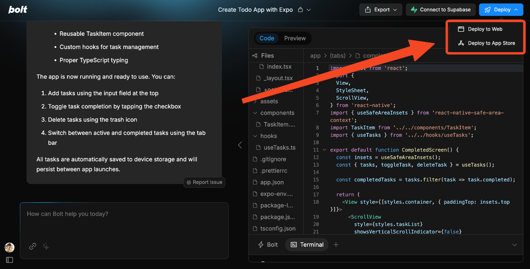
Task: Switch to the Code tab
Action: coord(267,38)
